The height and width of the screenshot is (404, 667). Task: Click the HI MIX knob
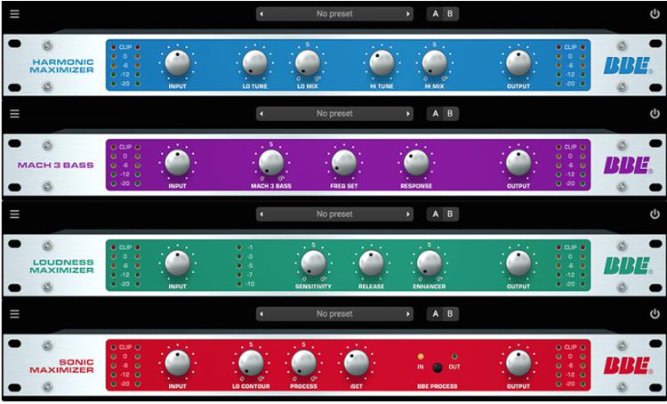[x=435, y=63]
